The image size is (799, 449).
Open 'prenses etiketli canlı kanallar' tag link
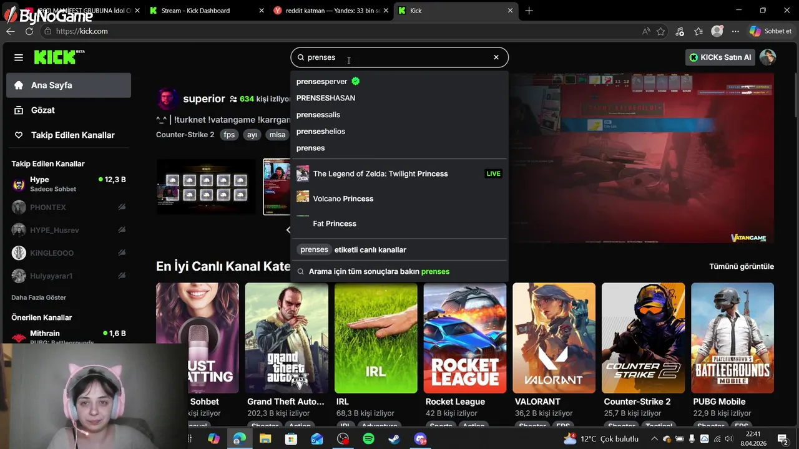[399, 249]
